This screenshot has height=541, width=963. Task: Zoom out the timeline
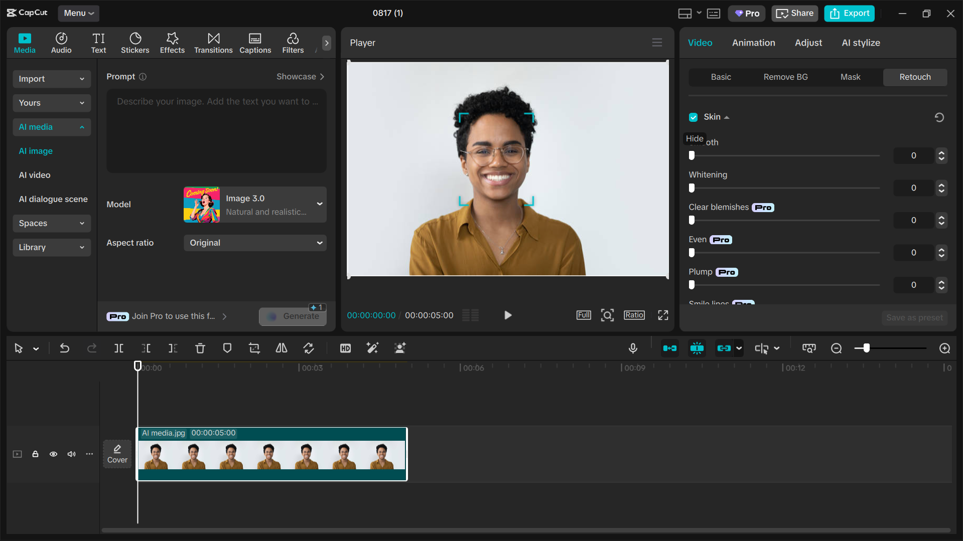click(x=836, y=348)
